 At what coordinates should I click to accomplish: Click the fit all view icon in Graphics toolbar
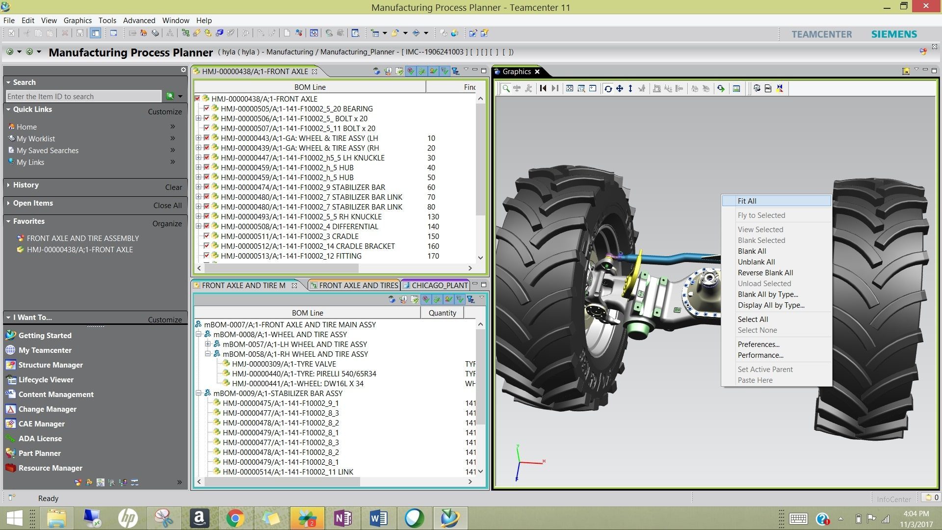pyautogui.click(x=569, y=88)
